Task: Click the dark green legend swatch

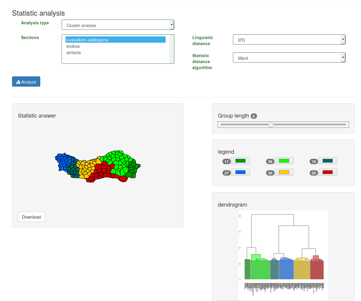Action: click(x=240, y=161)
